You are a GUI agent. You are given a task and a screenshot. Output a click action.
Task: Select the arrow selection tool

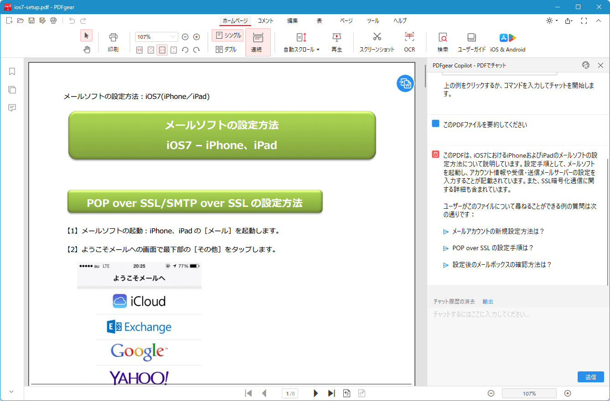(x=87, y=36)
